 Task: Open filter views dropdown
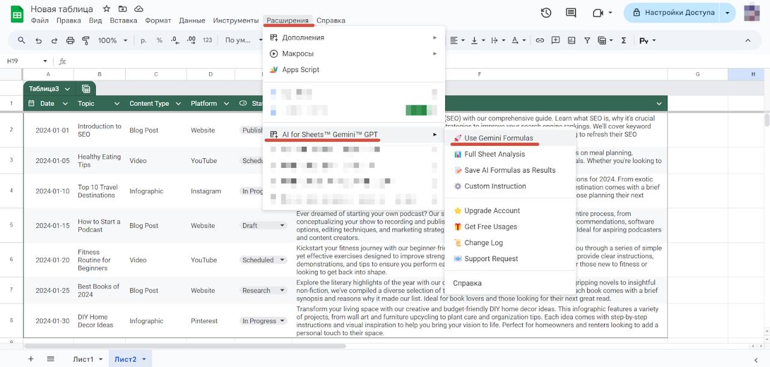click(x=605, y=40)
